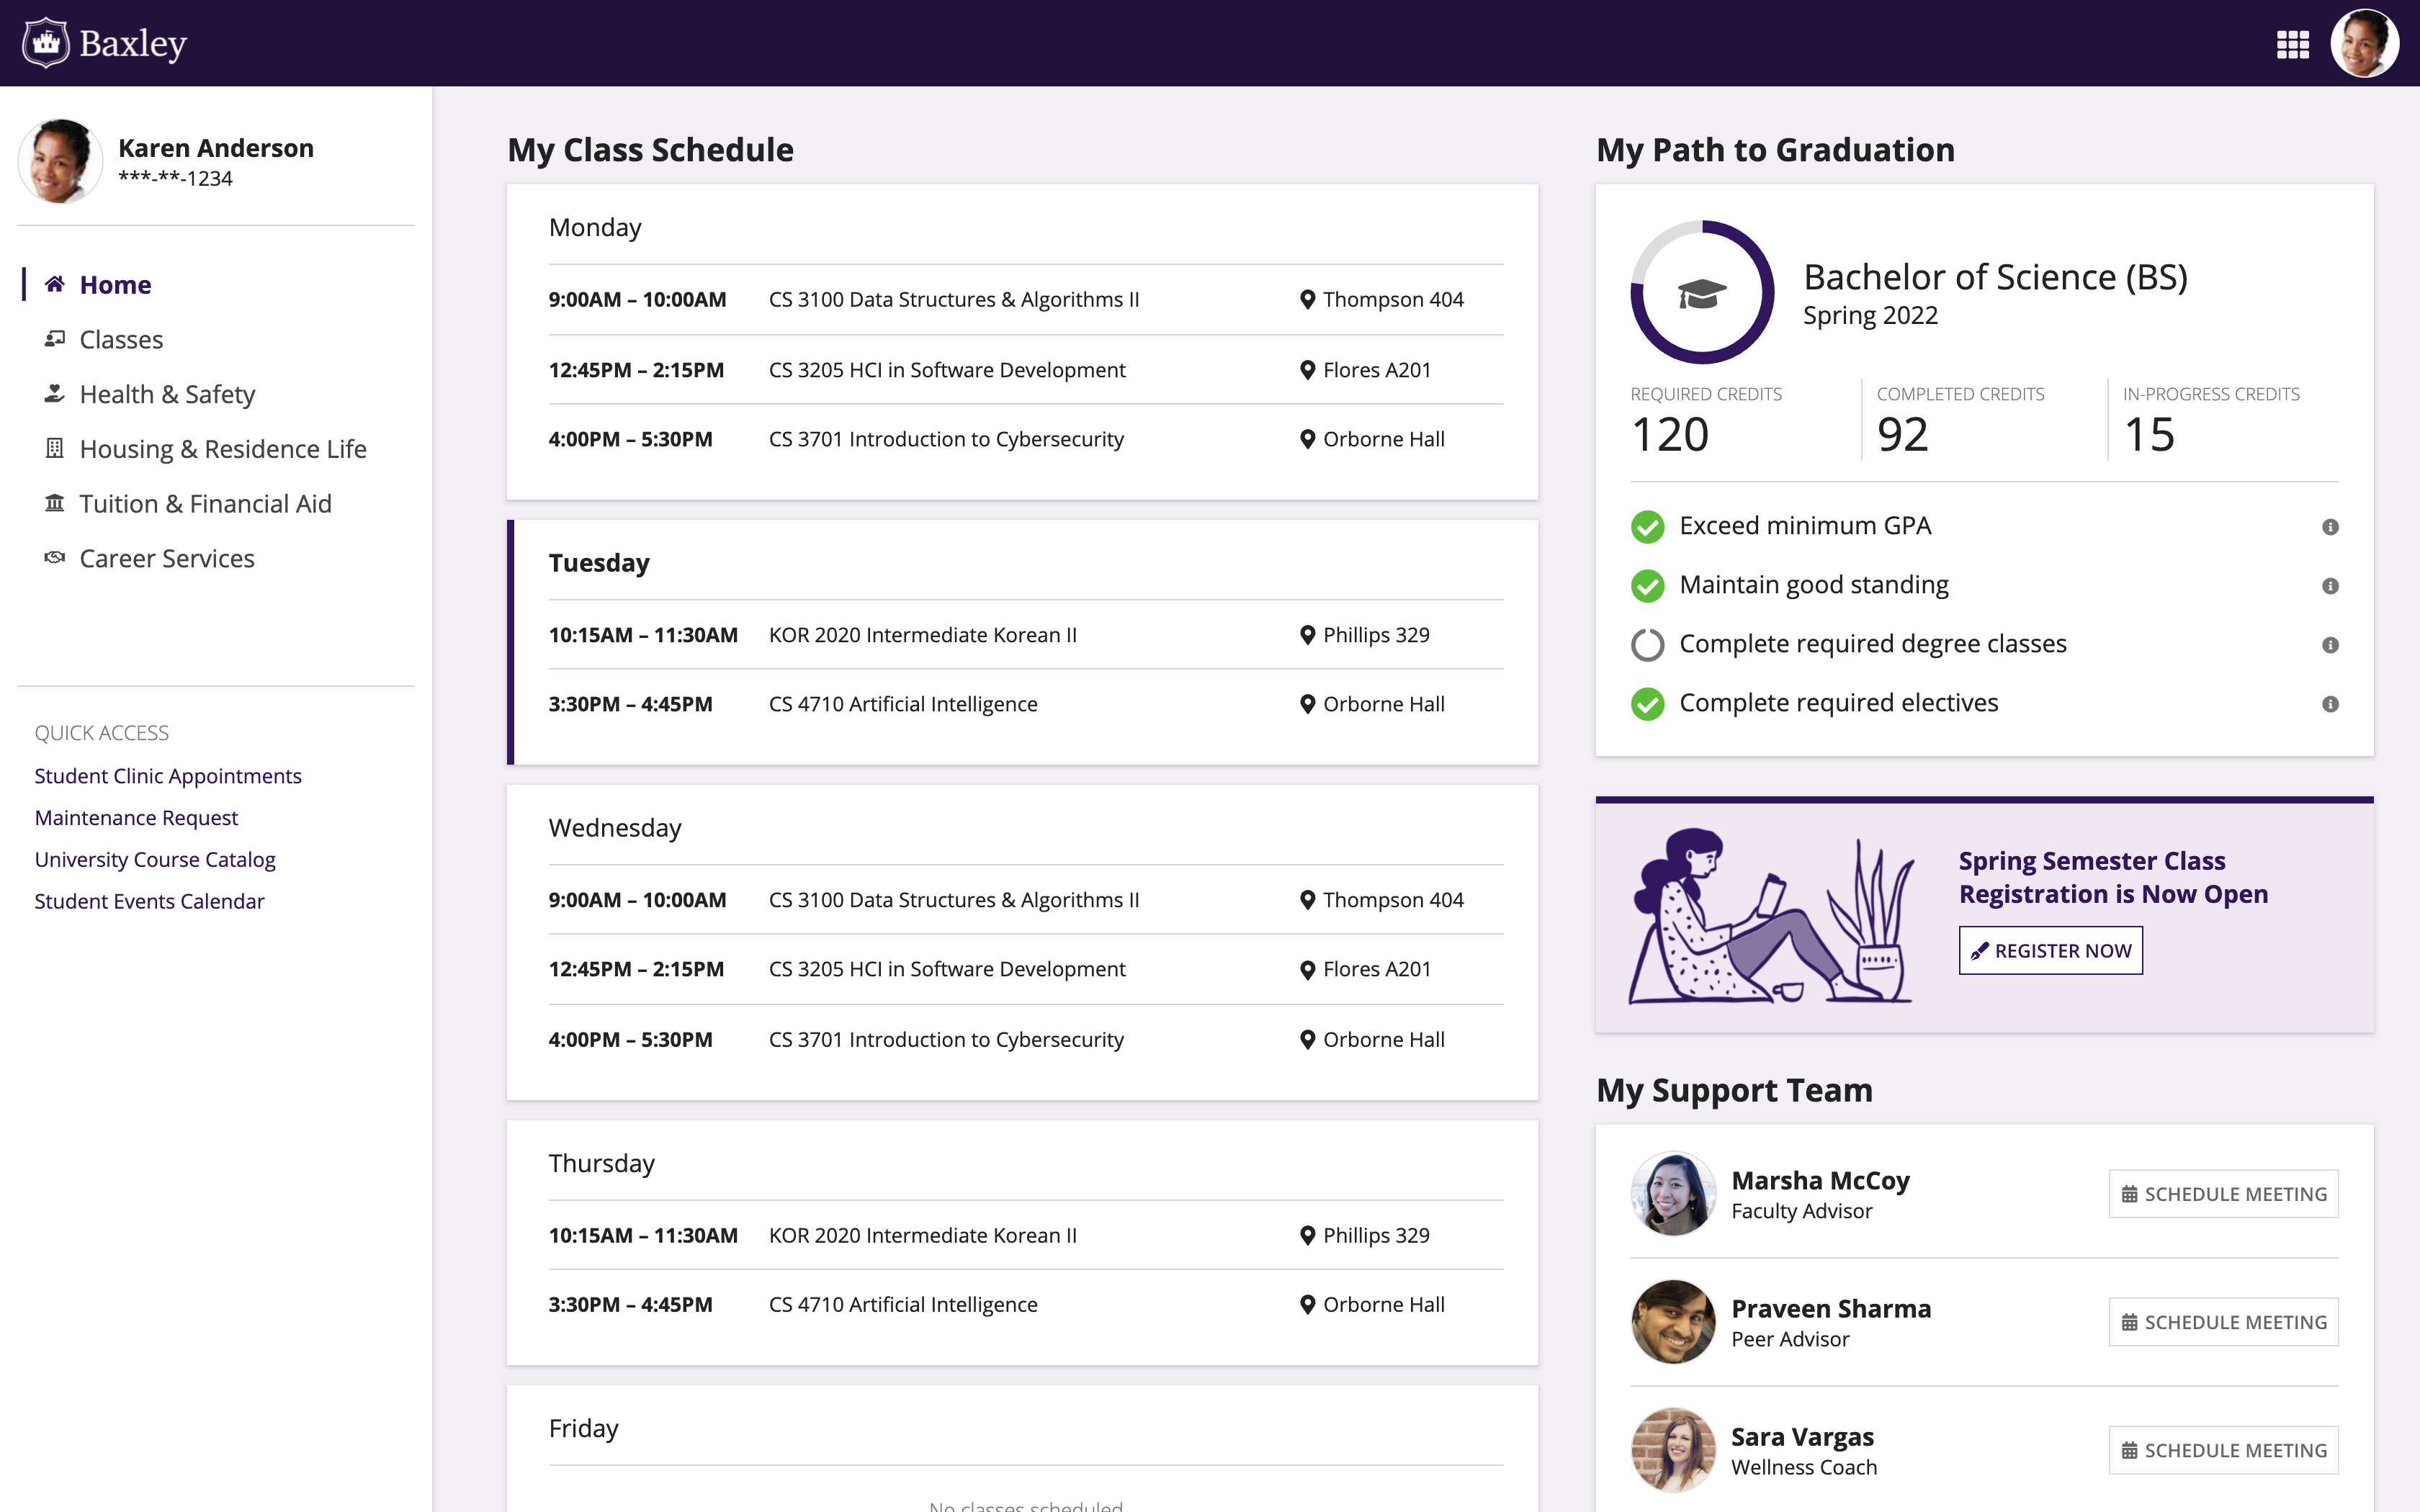
Task: Click the Health & Safety icon
Action: click(x=55, y=394)
